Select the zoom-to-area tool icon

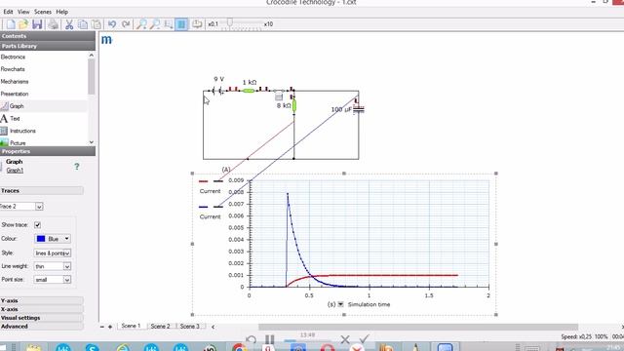pyautogui.click(x=169, y=24)
